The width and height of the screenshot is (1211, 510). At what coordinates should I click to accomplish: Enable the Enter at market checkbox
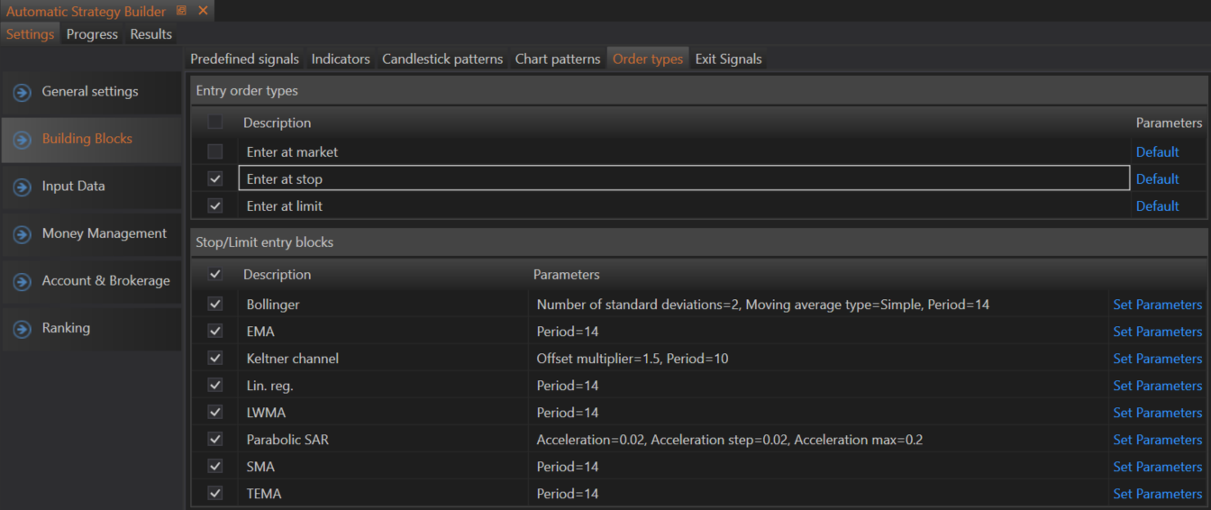[215, 151]
